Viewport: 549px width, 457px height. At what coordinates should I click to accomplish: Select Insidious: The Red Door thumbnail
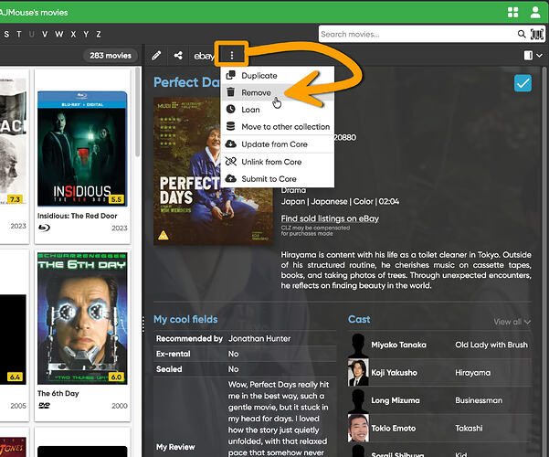(82, 149)
